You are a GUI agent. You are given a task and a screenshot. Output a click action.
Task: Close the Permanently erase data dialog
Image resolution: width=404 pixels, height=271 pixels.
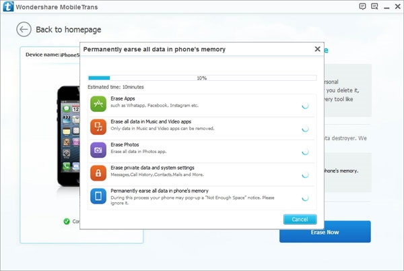(x=317, y=49)
